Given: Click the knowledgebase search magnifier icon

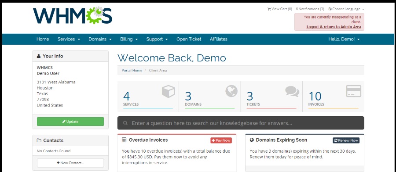Looking at the screenshot, I should [x=125, y=123].
